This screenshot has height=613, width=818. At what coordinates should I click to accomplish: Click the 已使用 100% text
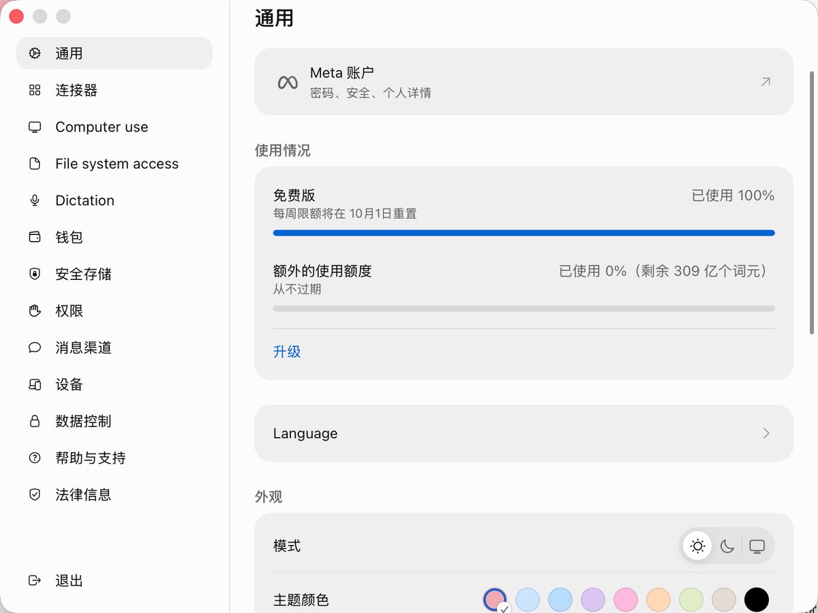click(x=733, y=195)
